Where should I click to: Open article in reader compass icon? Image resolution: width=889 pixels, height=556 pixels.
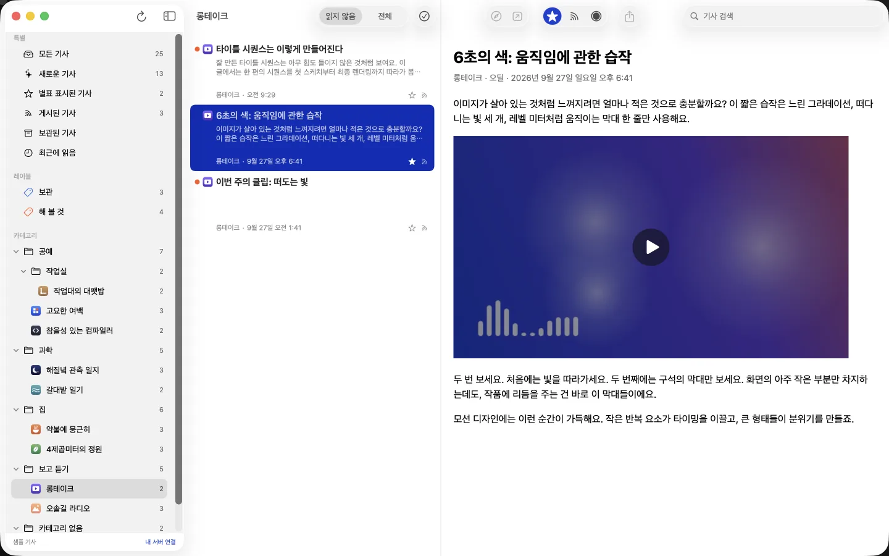pyautogui.click(x=496, y=17)
